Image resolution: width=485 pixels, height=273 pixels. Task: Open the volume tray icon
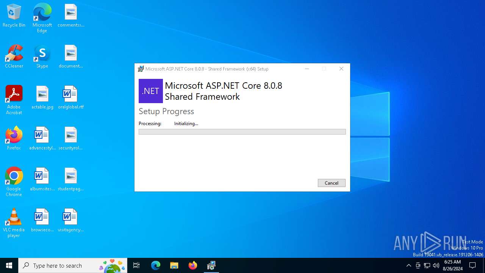(x=436, y=265)
